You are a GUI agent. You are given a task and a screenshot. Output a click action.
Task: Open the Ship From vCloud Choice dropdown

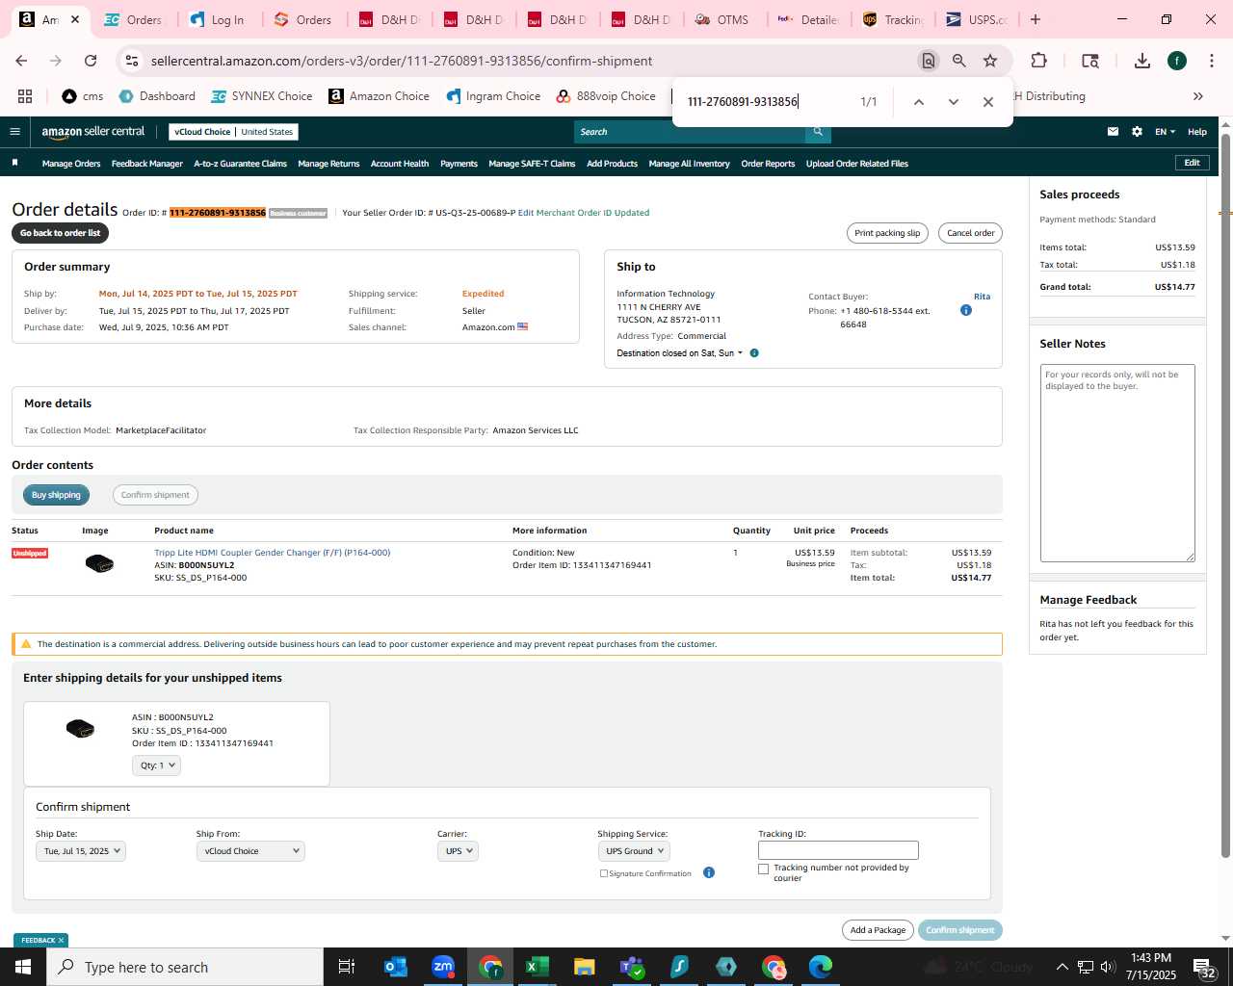tap(250, 851)
